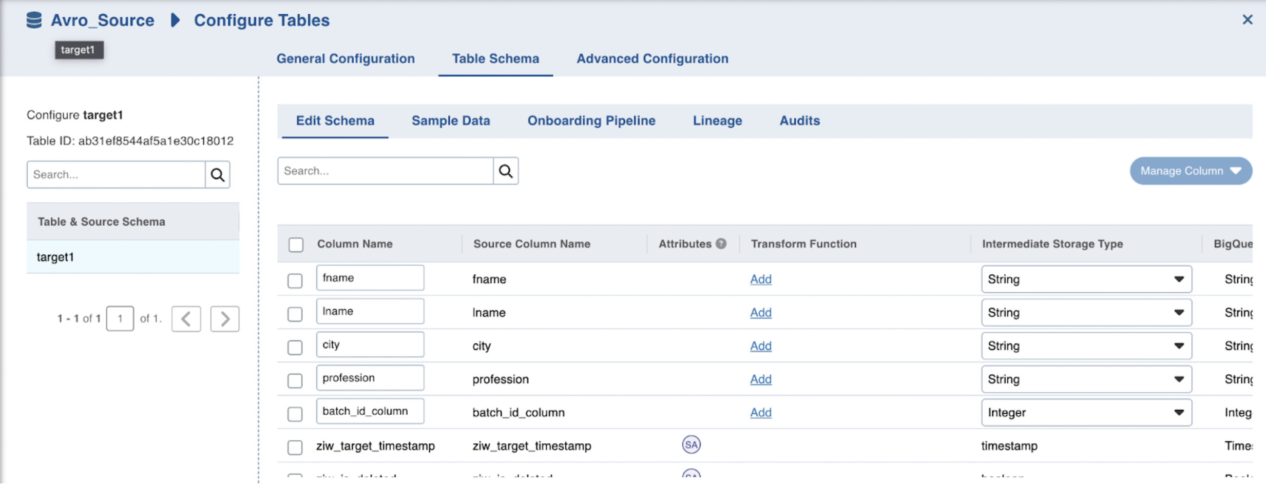Check the profession row checkbox
Viewport: 1266px width, 486px height.
point(295,380)
